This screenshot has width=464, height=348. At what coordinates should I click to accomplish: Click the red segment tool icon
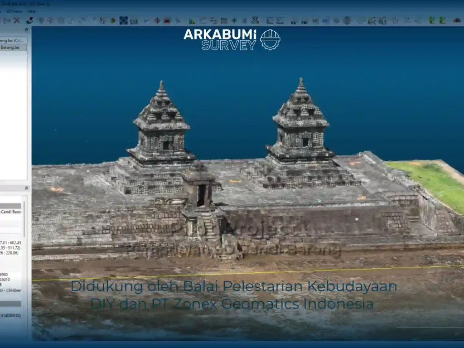click(x=167, y=20)
